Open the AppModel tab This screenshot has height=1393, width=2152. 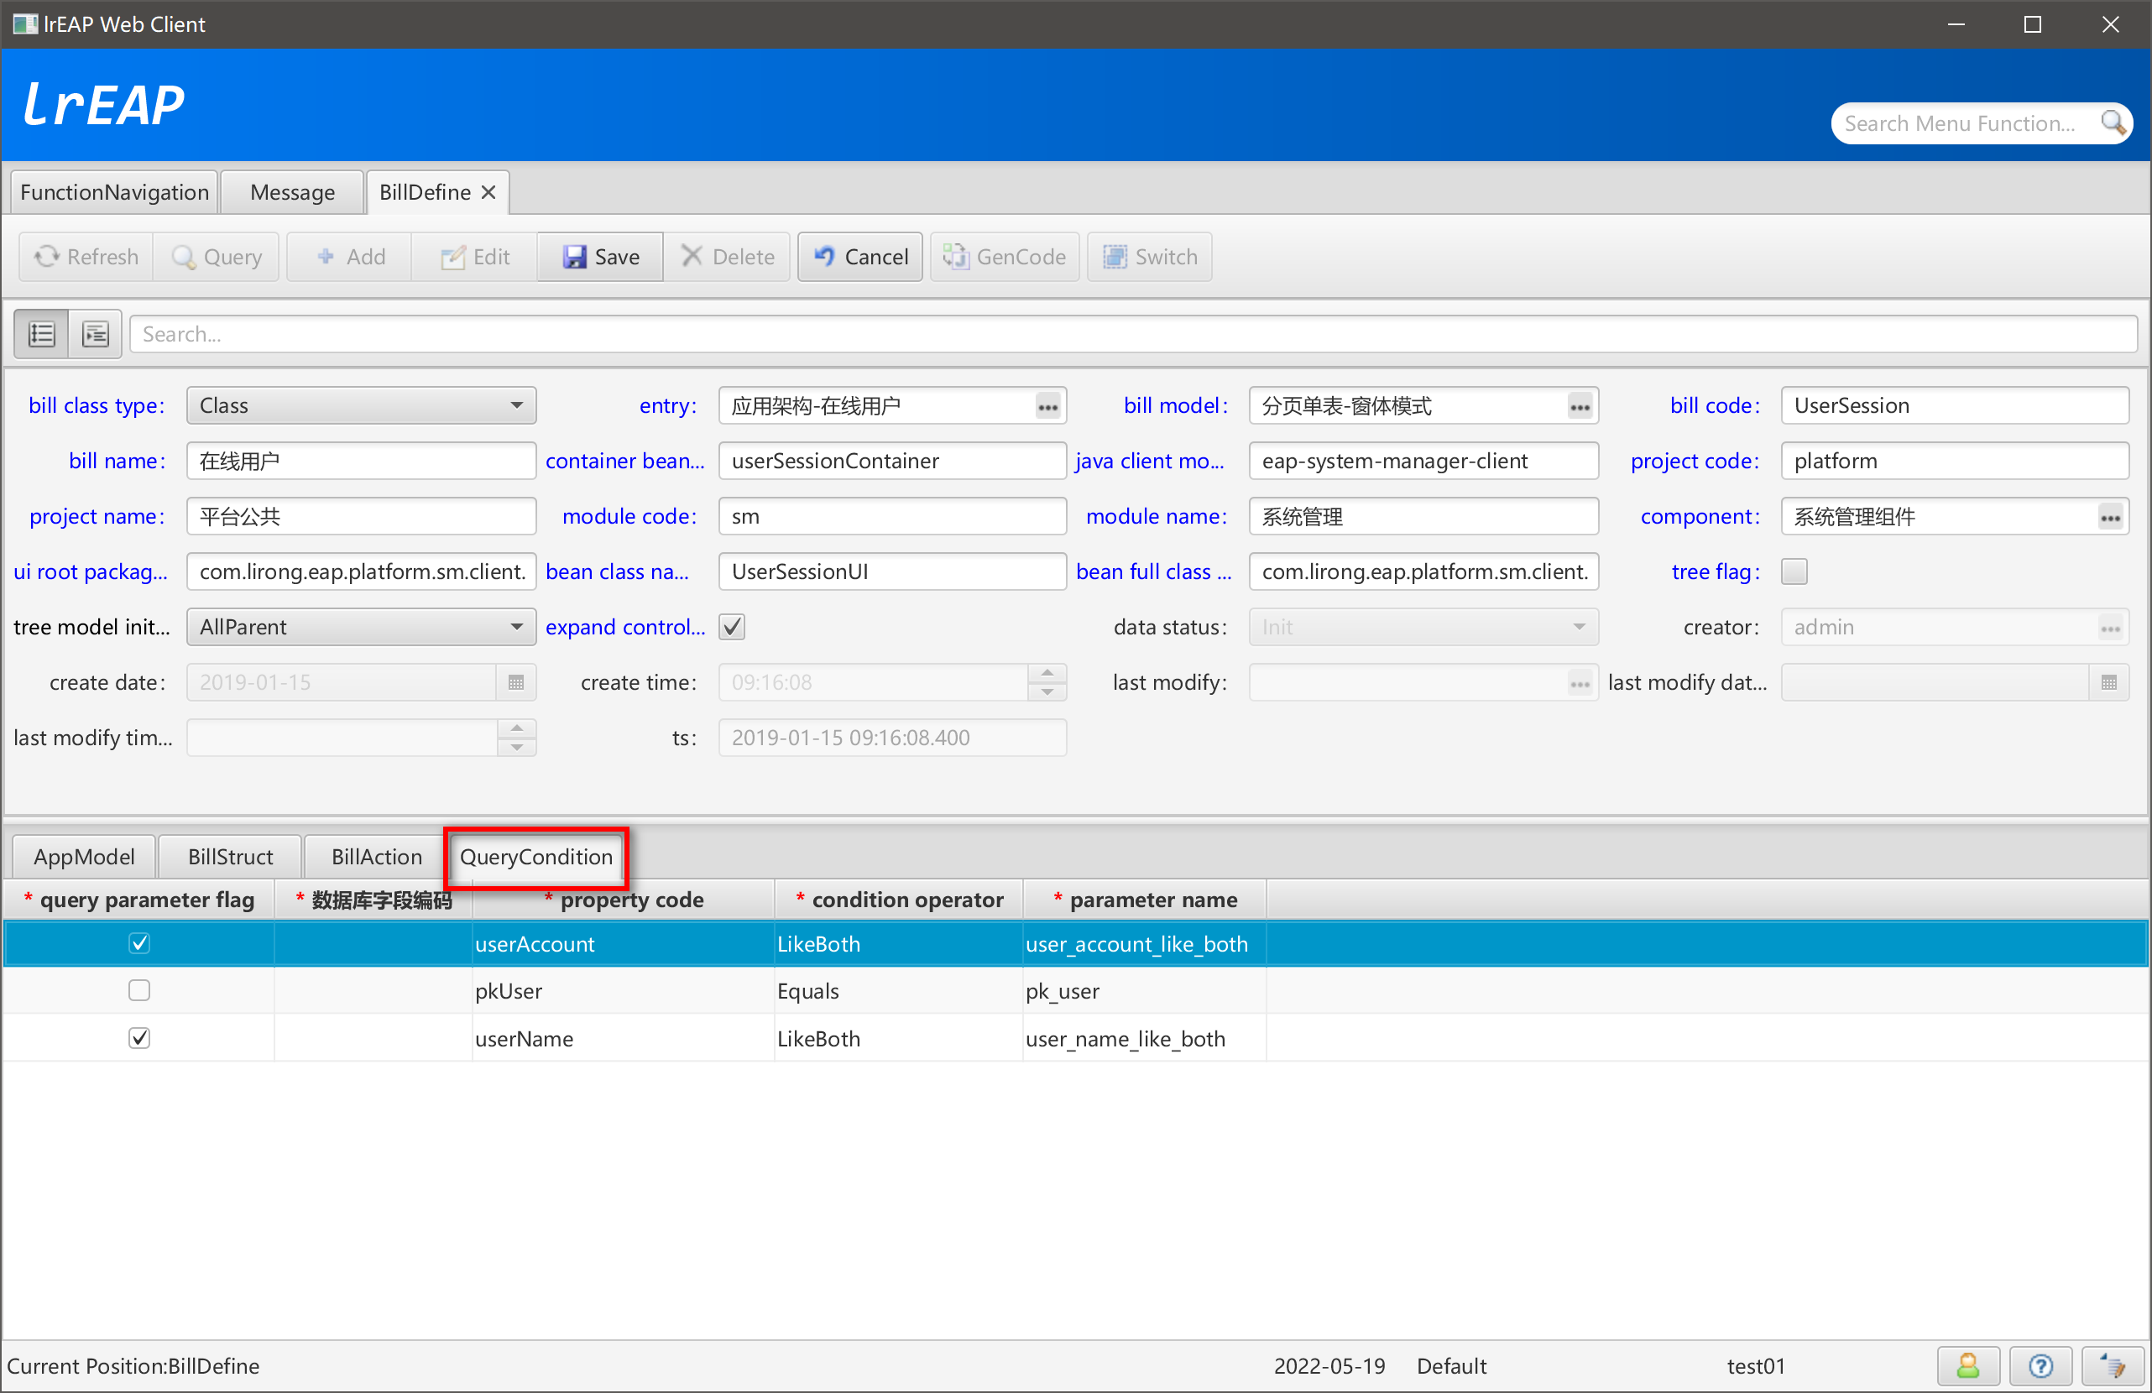(x=84, y=857)
